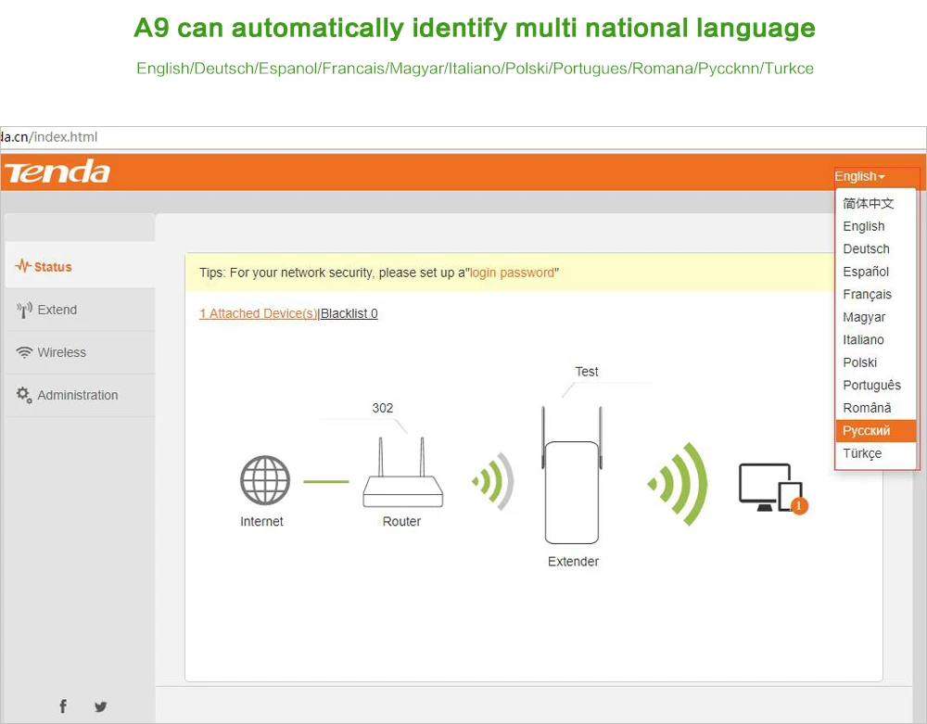Open the Wireless sidebar tab

[x=80, y=352]
